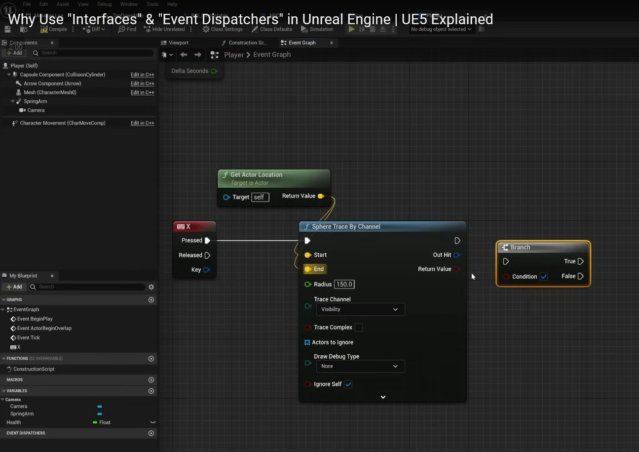
Task: Add a new function with plus icon
Action: pos(151,359)
